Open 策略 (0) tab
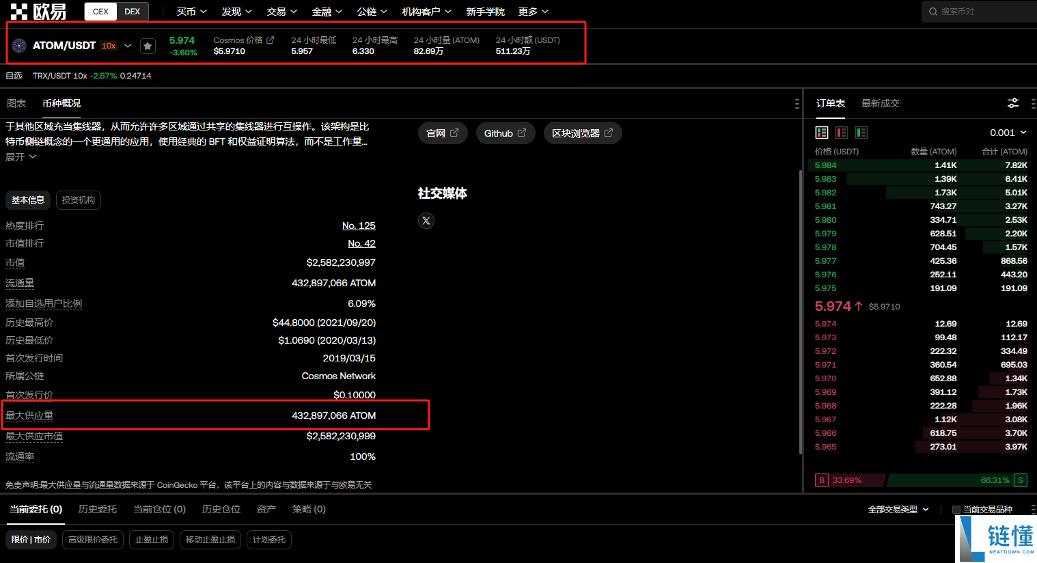 [x=309, y=509]
